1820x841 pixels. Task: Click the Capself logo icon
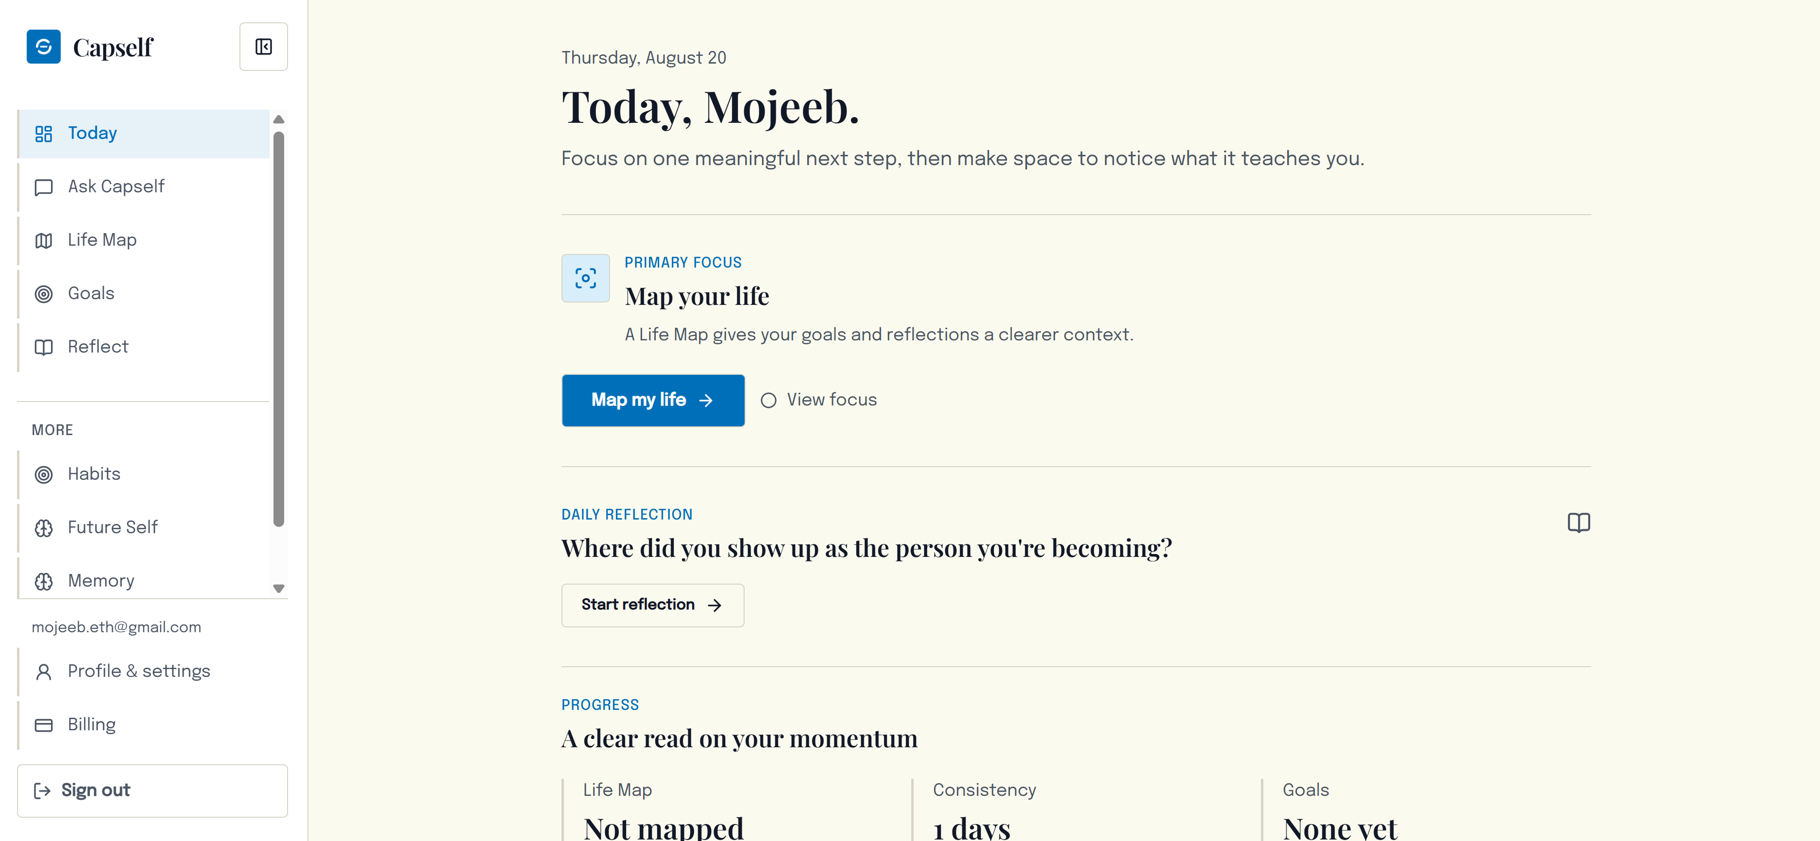point(44,47)
